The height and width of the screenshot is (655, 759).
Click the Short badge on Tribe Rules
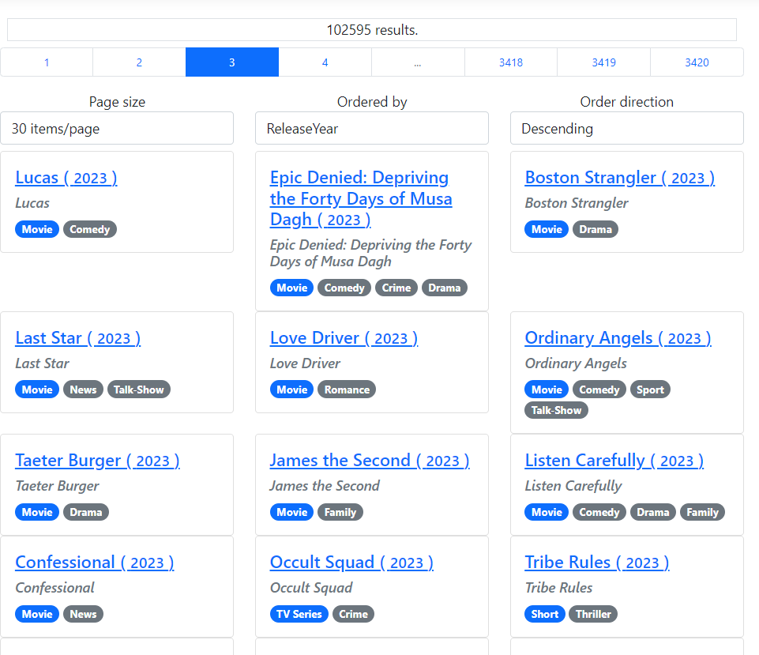545,614
